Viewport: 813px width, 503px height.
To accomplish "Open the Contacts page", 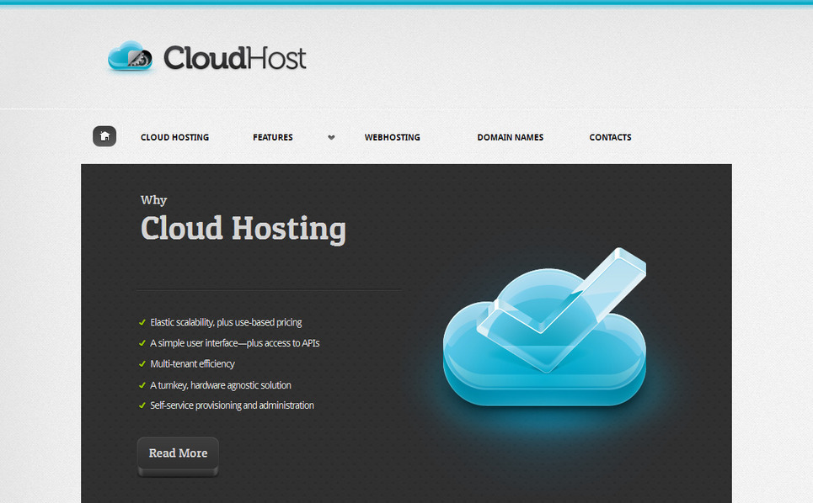I will pos(610,137).
